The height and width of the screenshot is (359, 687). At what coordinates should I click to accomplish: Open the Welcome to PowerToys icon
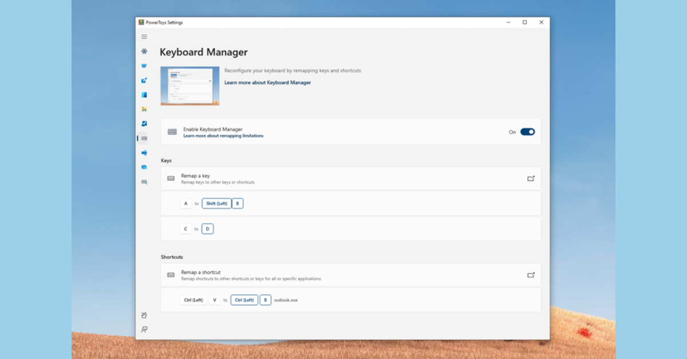click(144, 315)
